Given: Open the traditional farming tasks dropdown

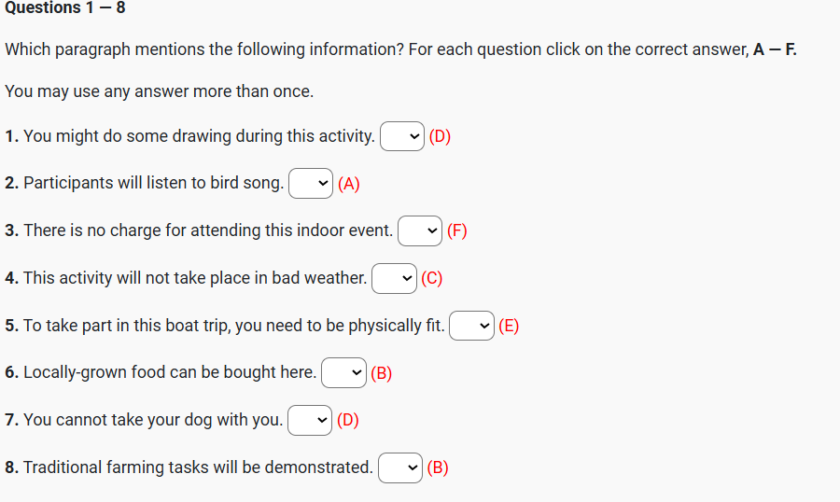Looking at the screenshot, I should click(400, 467).
